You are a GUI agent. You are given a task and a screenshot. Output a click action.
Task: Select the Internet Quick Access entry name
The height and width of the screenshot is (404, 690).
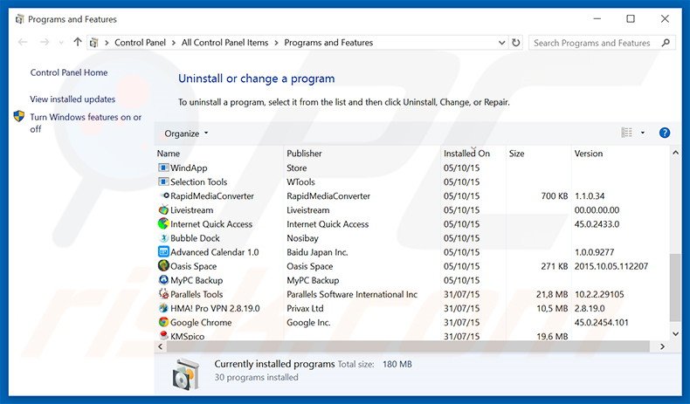click(x=211, y=224)
